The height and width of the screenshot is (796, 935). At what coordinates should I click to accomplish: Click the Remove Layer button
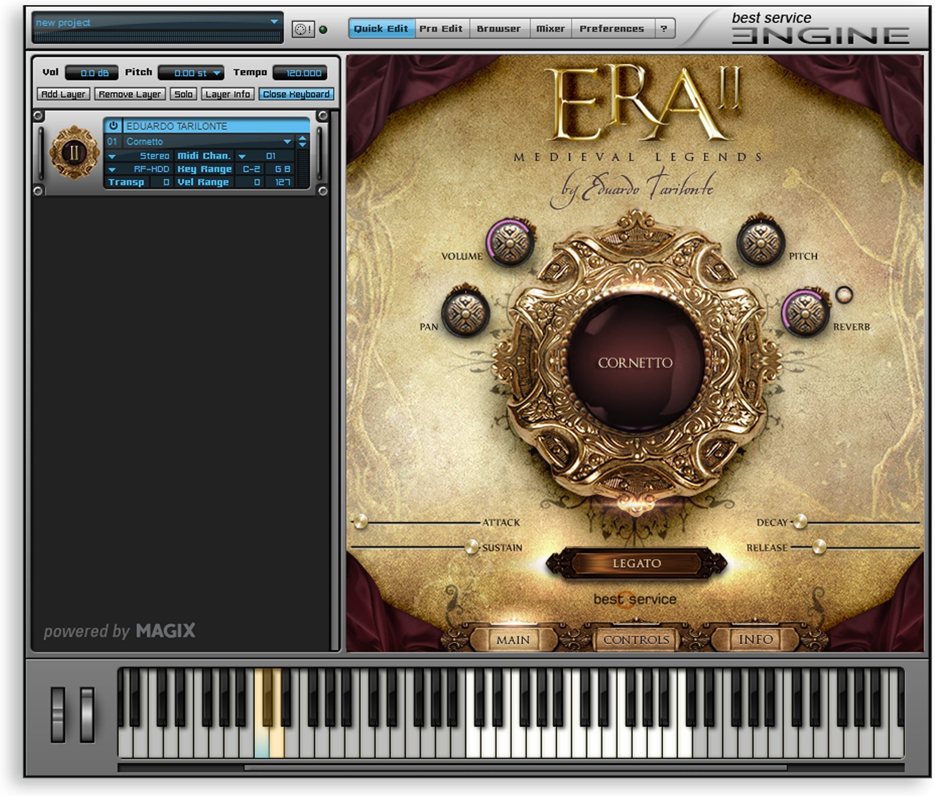(130, 94)
